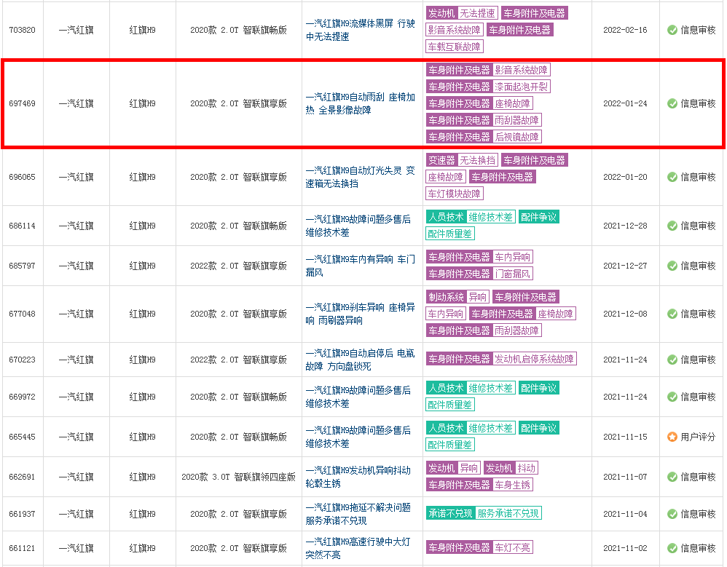Click the date 2021-12-08
The width and height of the screenshot is (727, 567).
(625, 314)
